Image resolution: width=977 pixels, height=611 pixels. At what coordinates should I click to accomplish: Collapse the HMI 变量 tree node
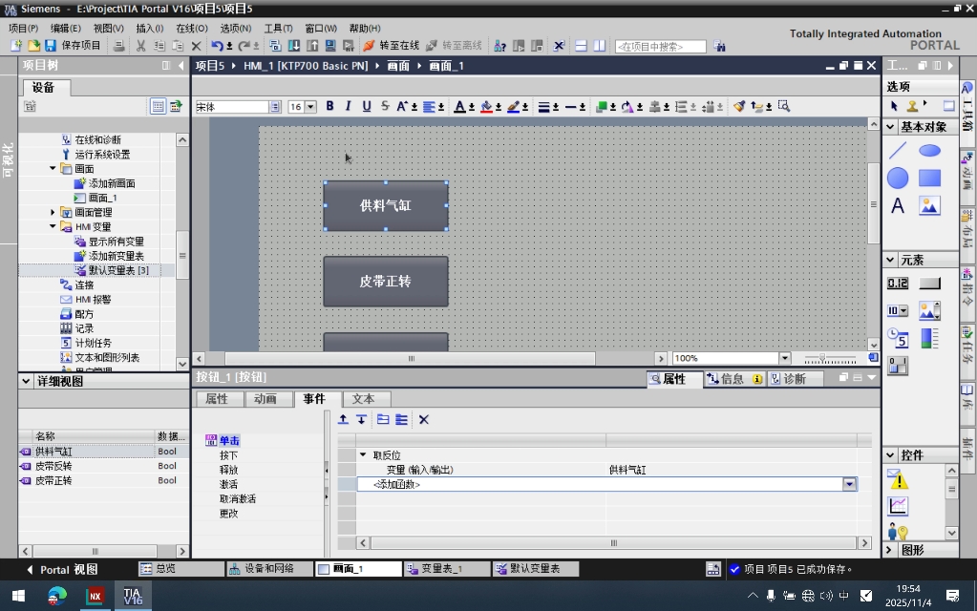point(53,227)
